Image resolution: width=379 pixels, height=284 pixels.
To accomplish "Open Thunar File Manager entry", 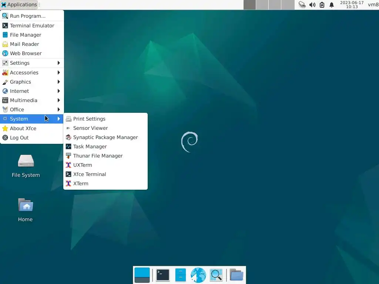I will [x=105, y=156].
